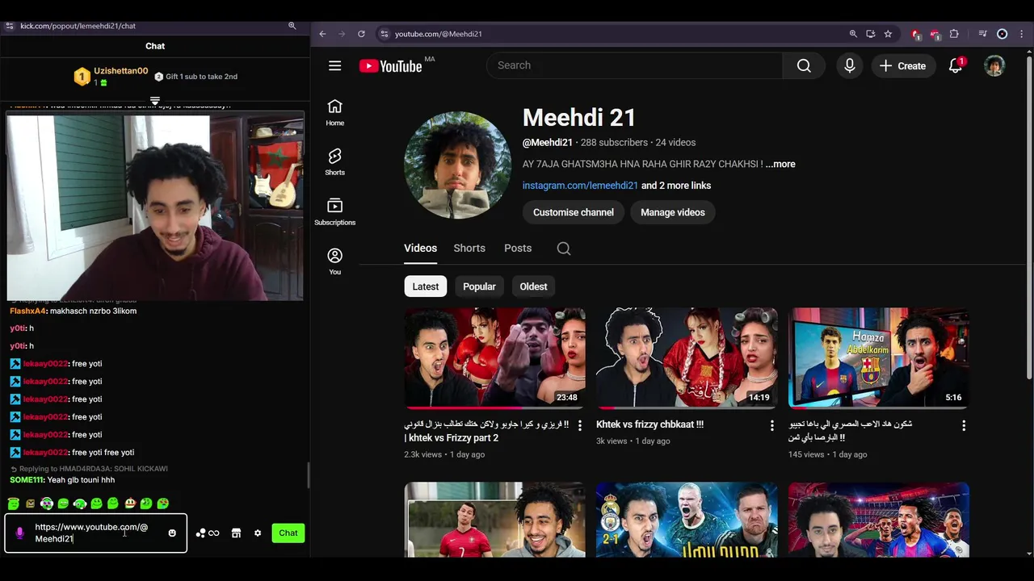This screenshot has width=1034, height=581.
Task: Open options menu for the 5:16 video
Action: click(963, 425)
